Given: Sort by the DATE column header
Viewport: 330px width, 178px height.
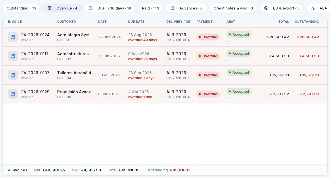Looking at the screenshot, I should (x=102, y=22).
